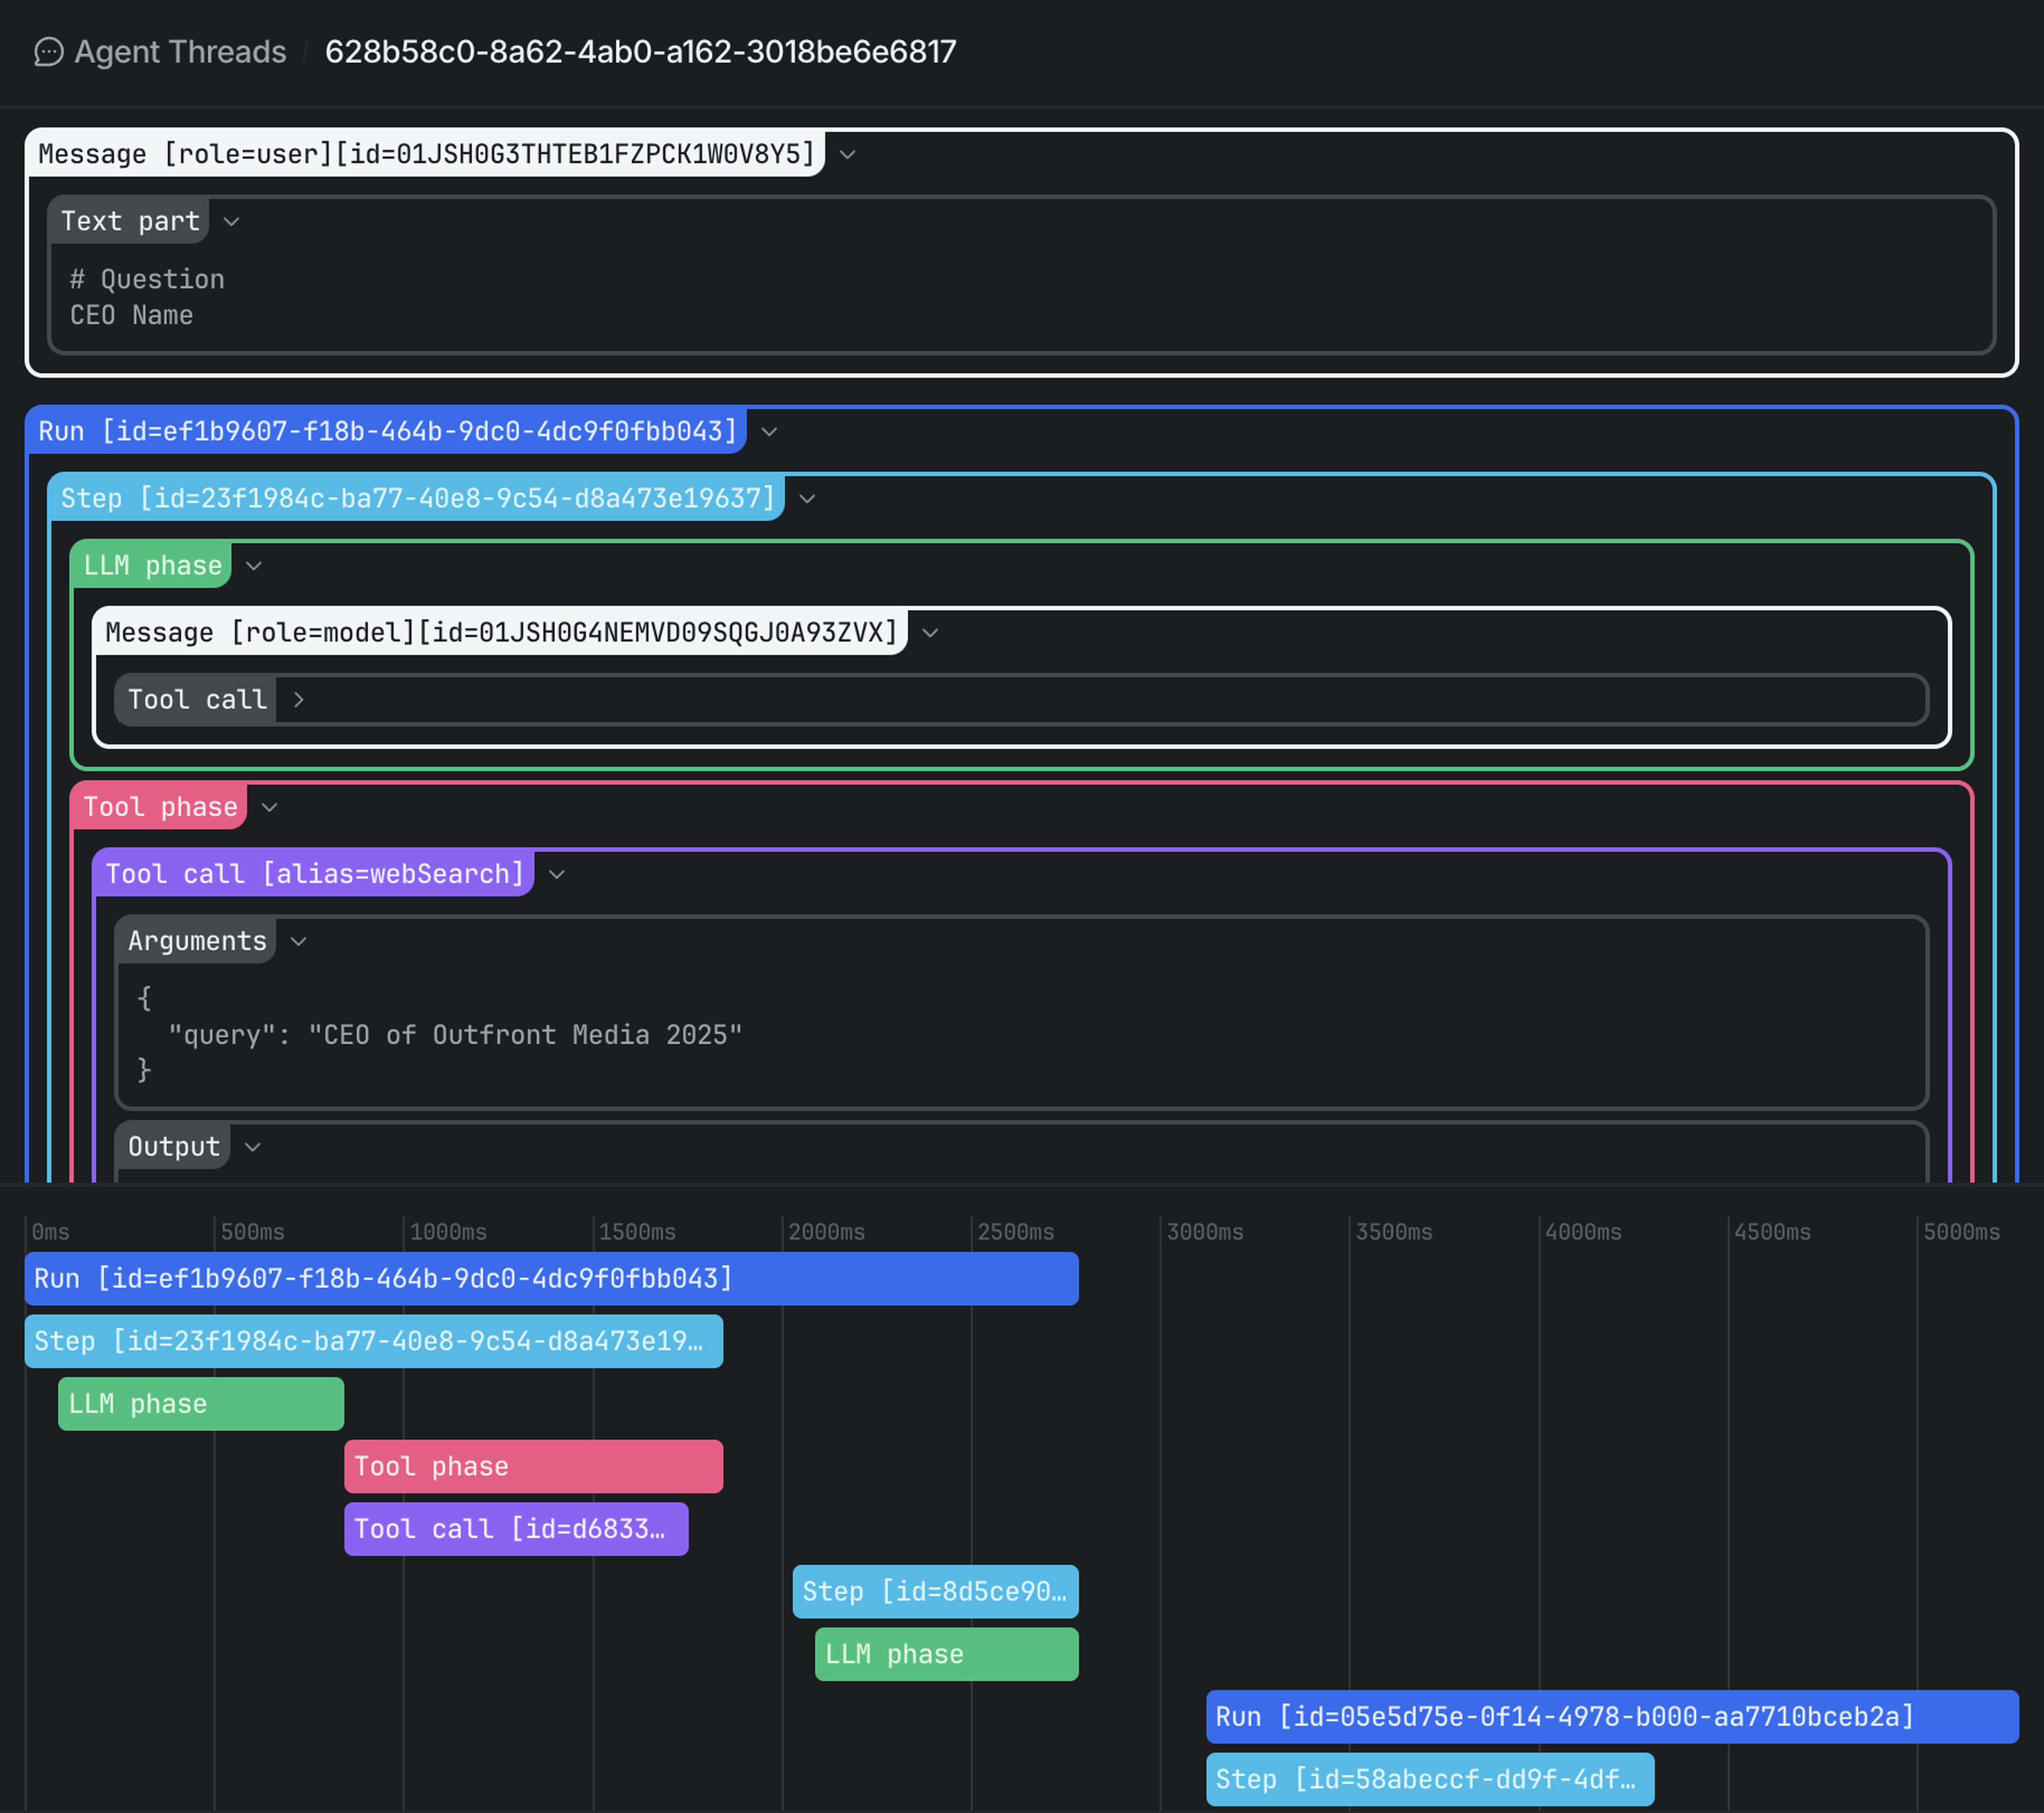Image resolution: width=2044 pixels, height=1813 pixels.
Task: Click the purple Tool call d6833 timeline bar
Action: tap(515, 1529)
